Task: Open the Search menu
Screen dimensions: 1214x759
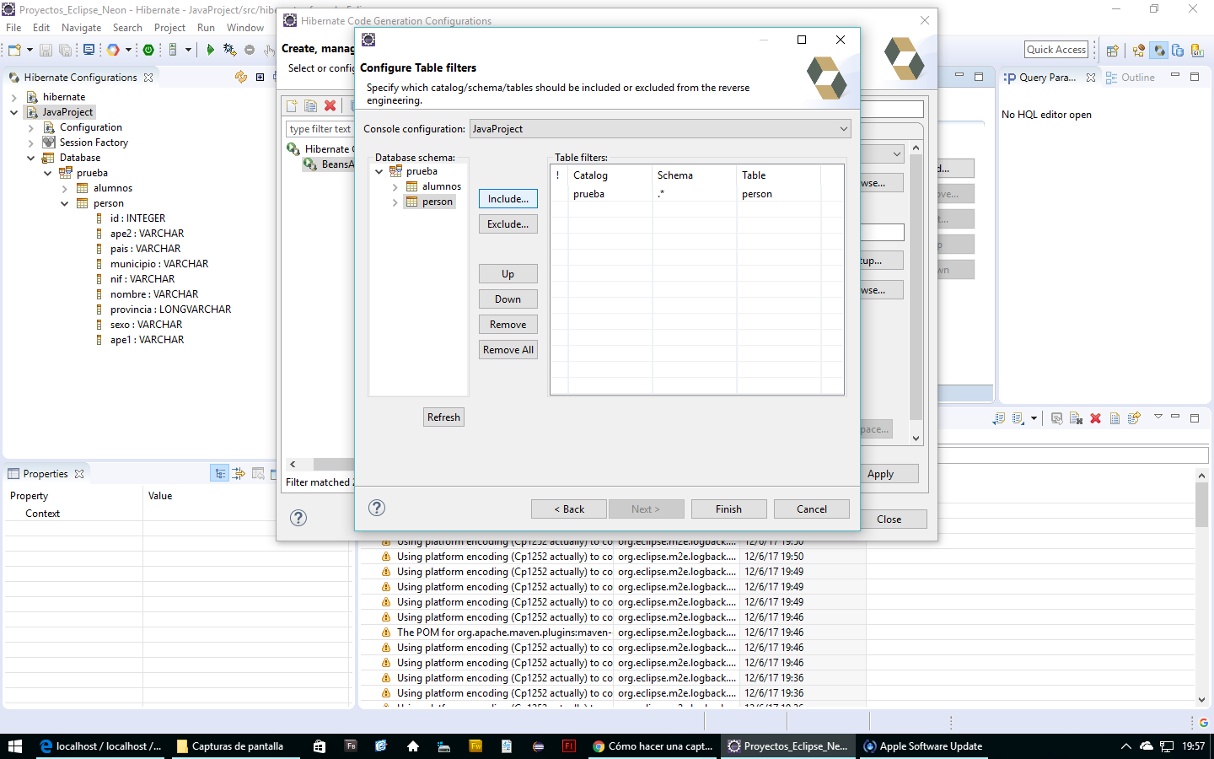Action: 128,28
